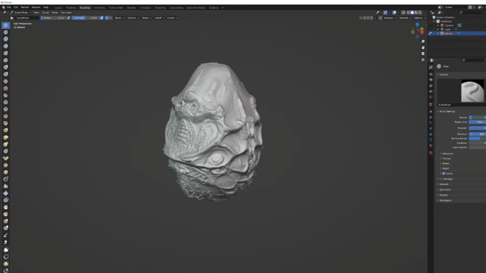Toggle Strength pressure sensitivity in header

pyautogui.click(x=102, y=18)
